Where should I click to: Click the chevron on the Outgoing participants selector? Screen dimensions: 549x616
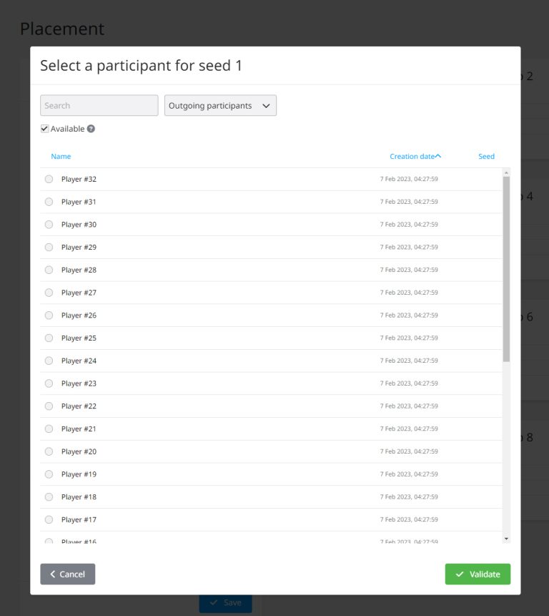(266, 105)
